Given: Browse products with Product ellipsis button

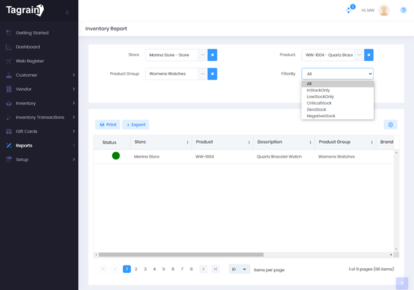Looking at the screenshot, I should coord(359,55).
